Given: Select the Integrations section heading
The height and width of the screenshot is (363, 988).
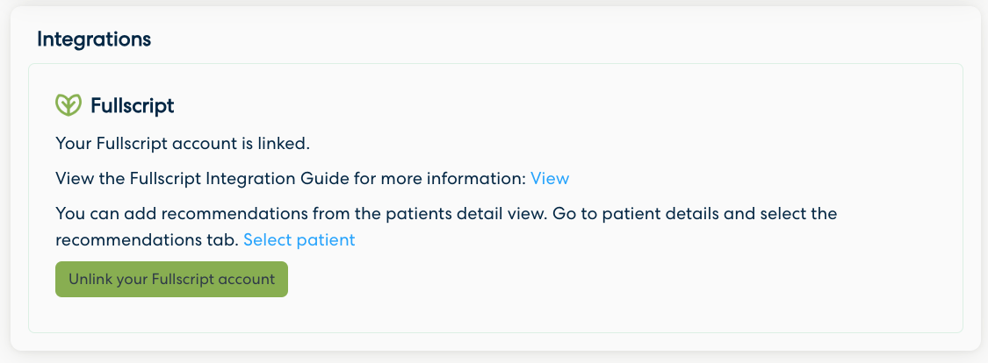Looking at the screenshot, I should [x=94, y=39].
